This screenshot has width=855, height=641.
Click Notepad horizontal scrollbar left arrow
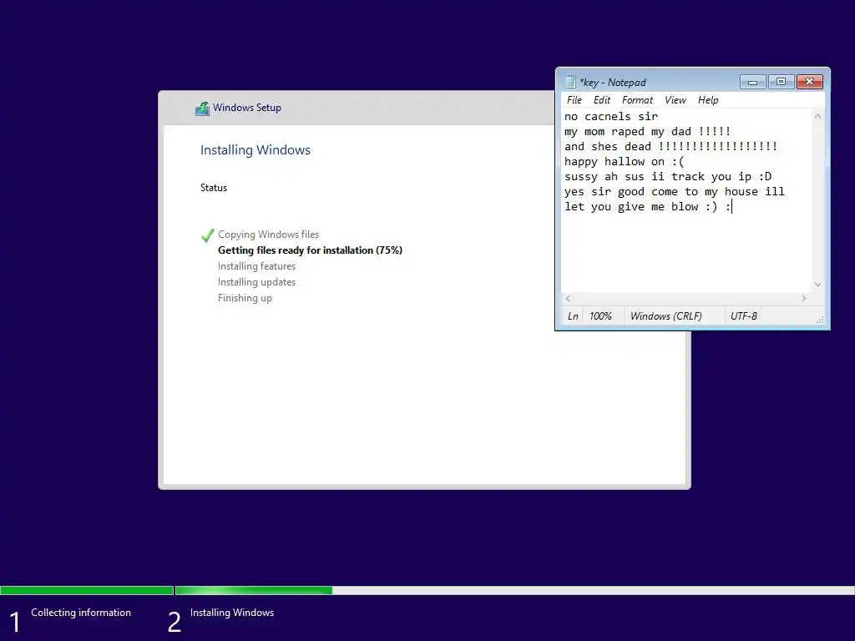[x=568, y=298]
